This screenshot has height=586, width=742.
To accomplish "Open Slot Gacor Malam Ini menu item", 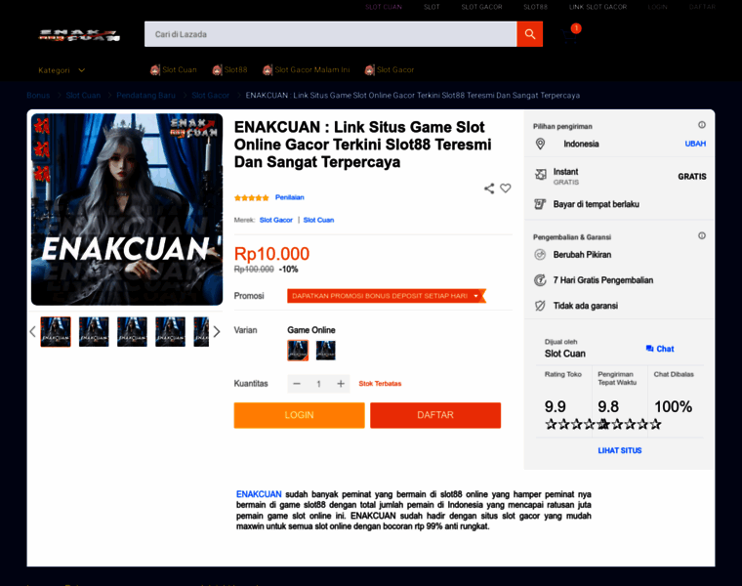I will (307, 70).
